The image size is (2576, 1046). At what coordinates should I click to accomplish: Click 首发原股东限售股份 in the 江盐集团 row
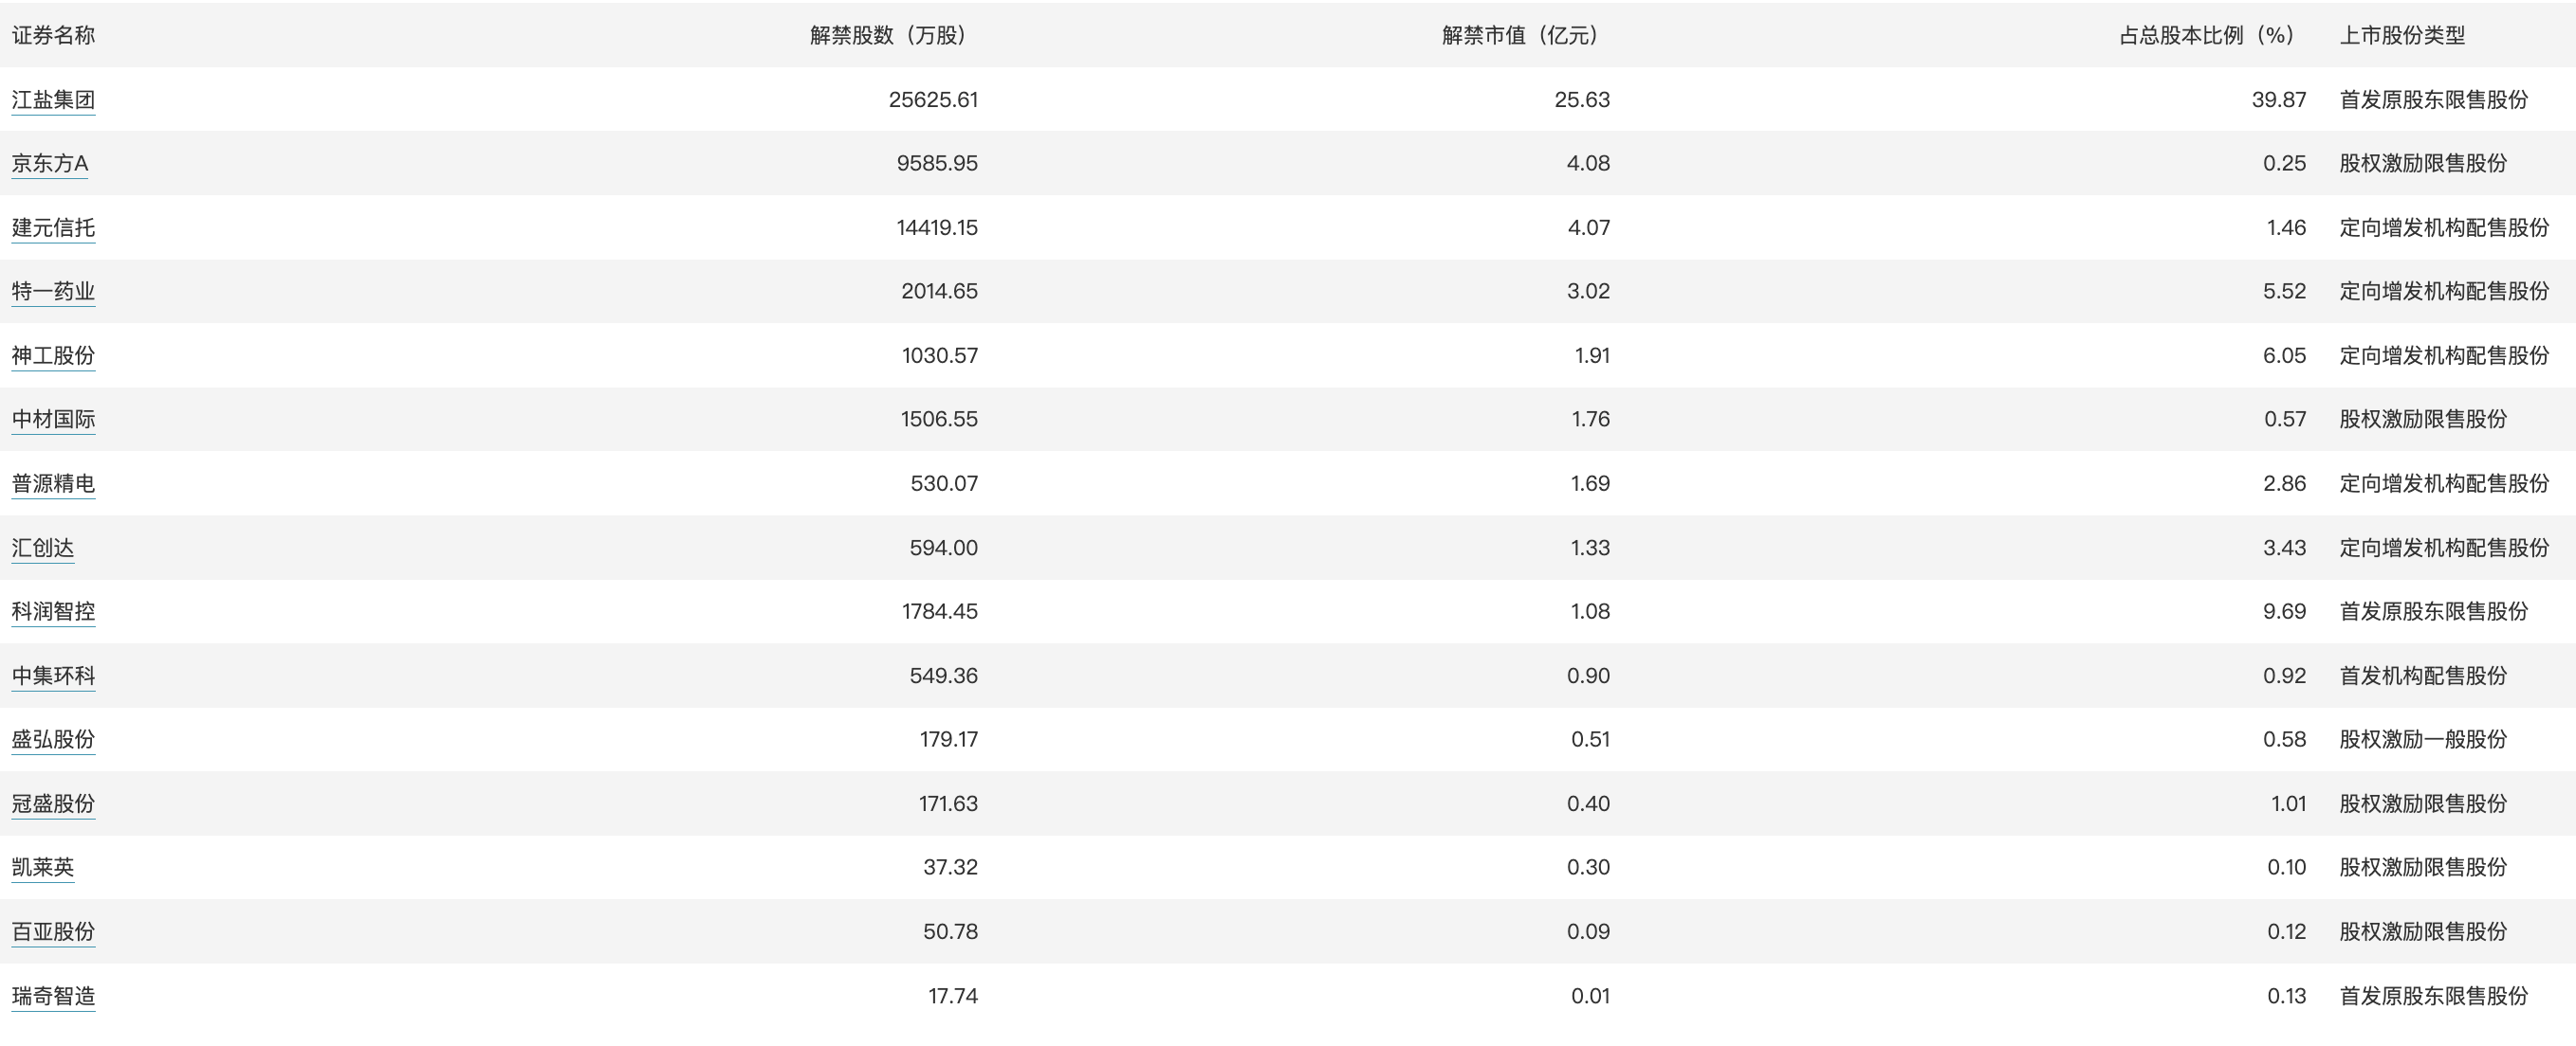tap(2433, 99)
